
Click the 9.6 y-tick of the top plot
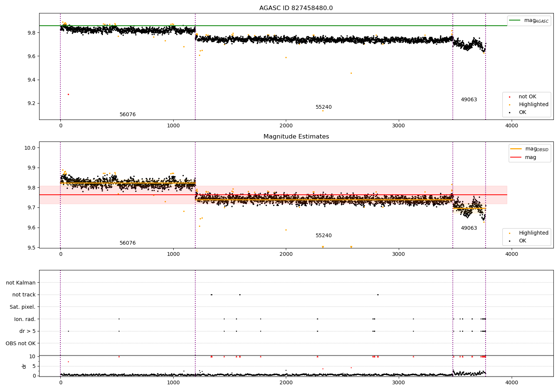pos(31,56)
